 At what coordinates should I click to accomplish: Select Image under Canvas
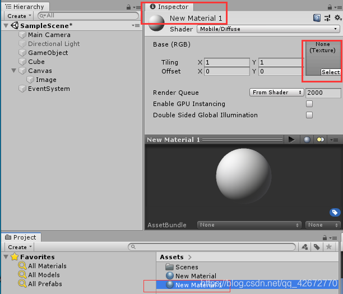pyautogui.click(x=46, y=80)
